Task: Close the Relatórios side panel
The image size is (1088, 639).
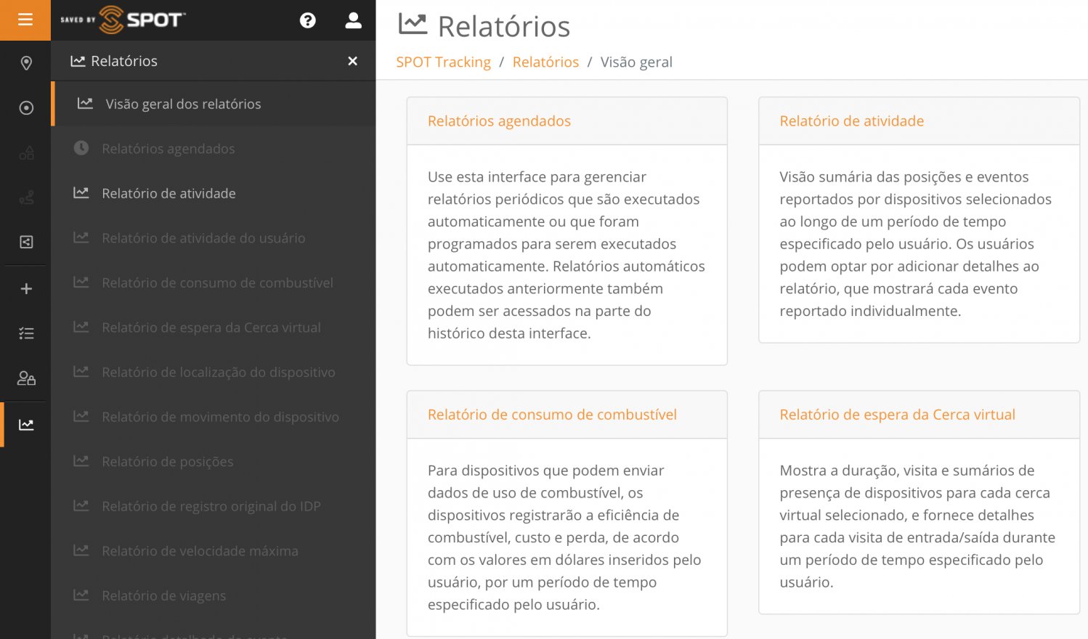Action: click(352, 61)
